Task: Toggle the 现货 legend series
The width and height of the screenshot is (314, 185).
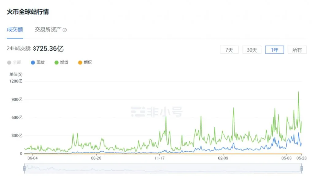Action: [38, 62]
